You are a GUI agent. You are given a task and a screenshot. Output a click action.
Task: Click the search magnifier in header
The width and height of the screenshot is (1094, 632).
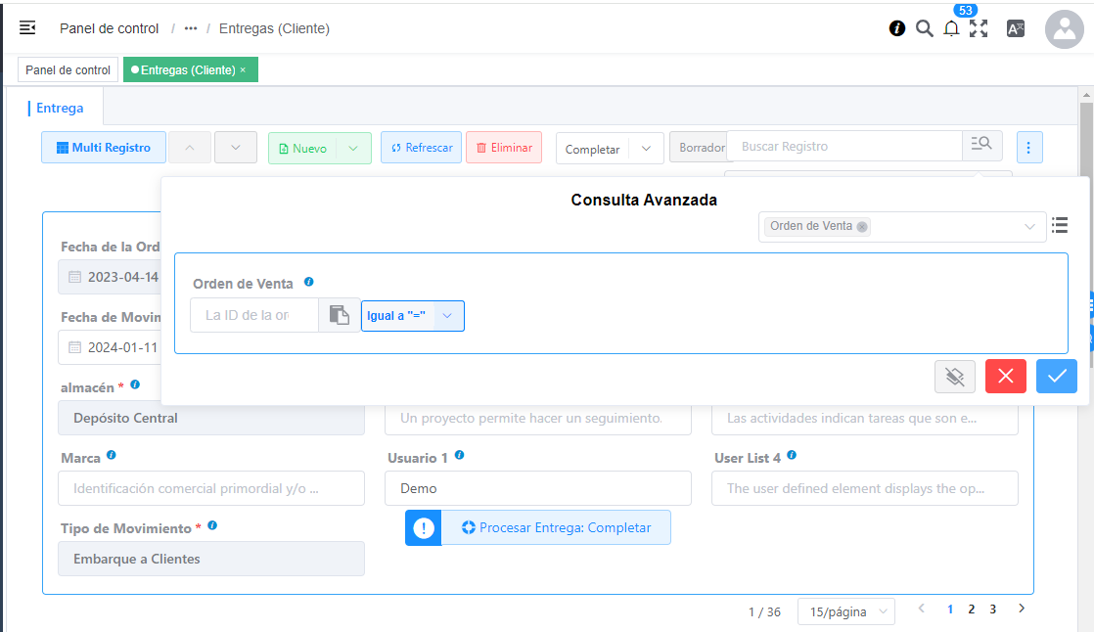click(924, 28)
